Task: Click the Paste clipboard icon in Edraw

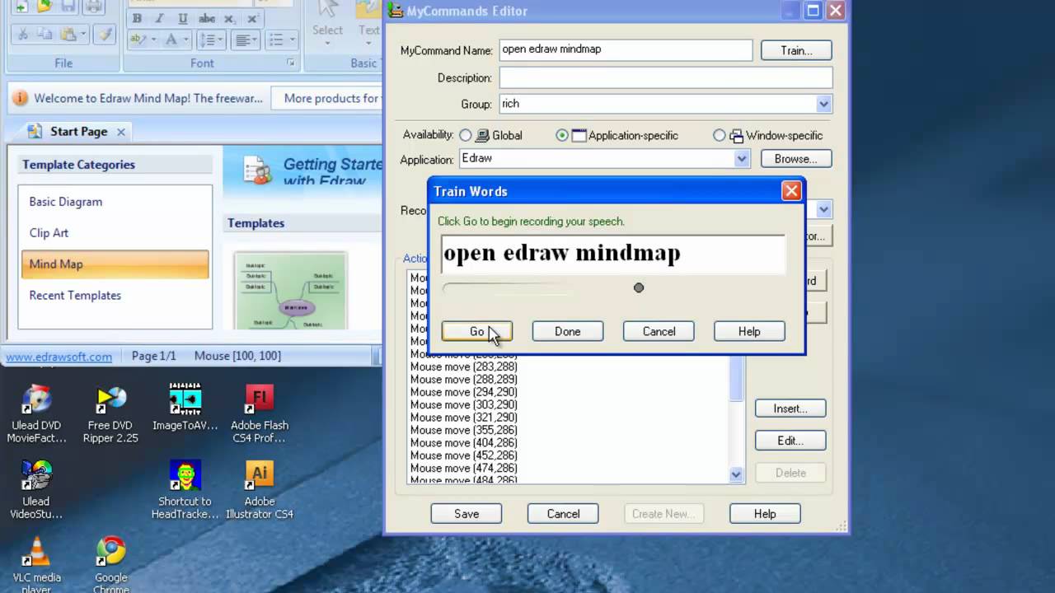Action: [x=67, y=35]
